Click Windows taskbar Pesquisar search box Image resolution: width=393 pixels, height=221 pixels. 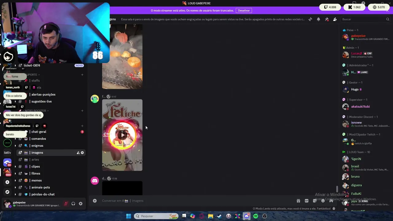coord(156,216)
